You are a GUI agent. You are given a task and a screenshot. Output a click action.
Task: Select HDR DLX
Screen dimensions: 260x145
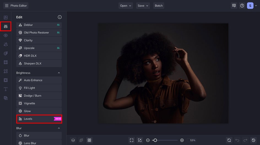(39, 56)
